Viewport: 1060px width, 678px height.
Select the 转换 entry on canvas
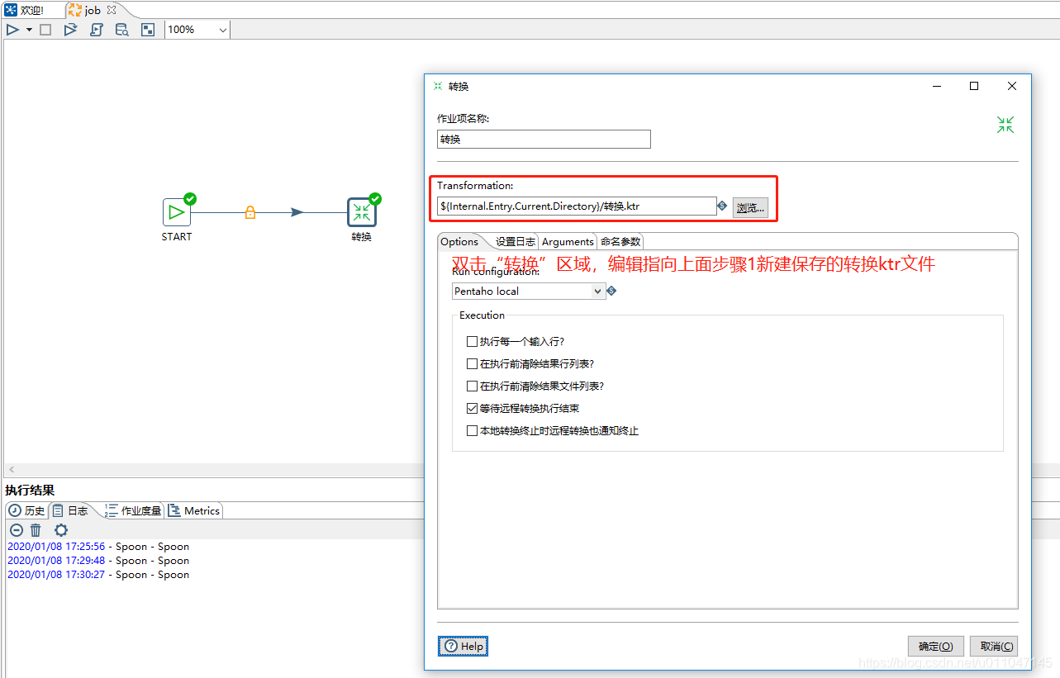coord(362,212)
